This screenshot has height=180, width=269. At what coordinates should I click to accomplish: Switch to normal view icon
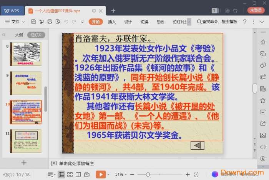(61, 175)
